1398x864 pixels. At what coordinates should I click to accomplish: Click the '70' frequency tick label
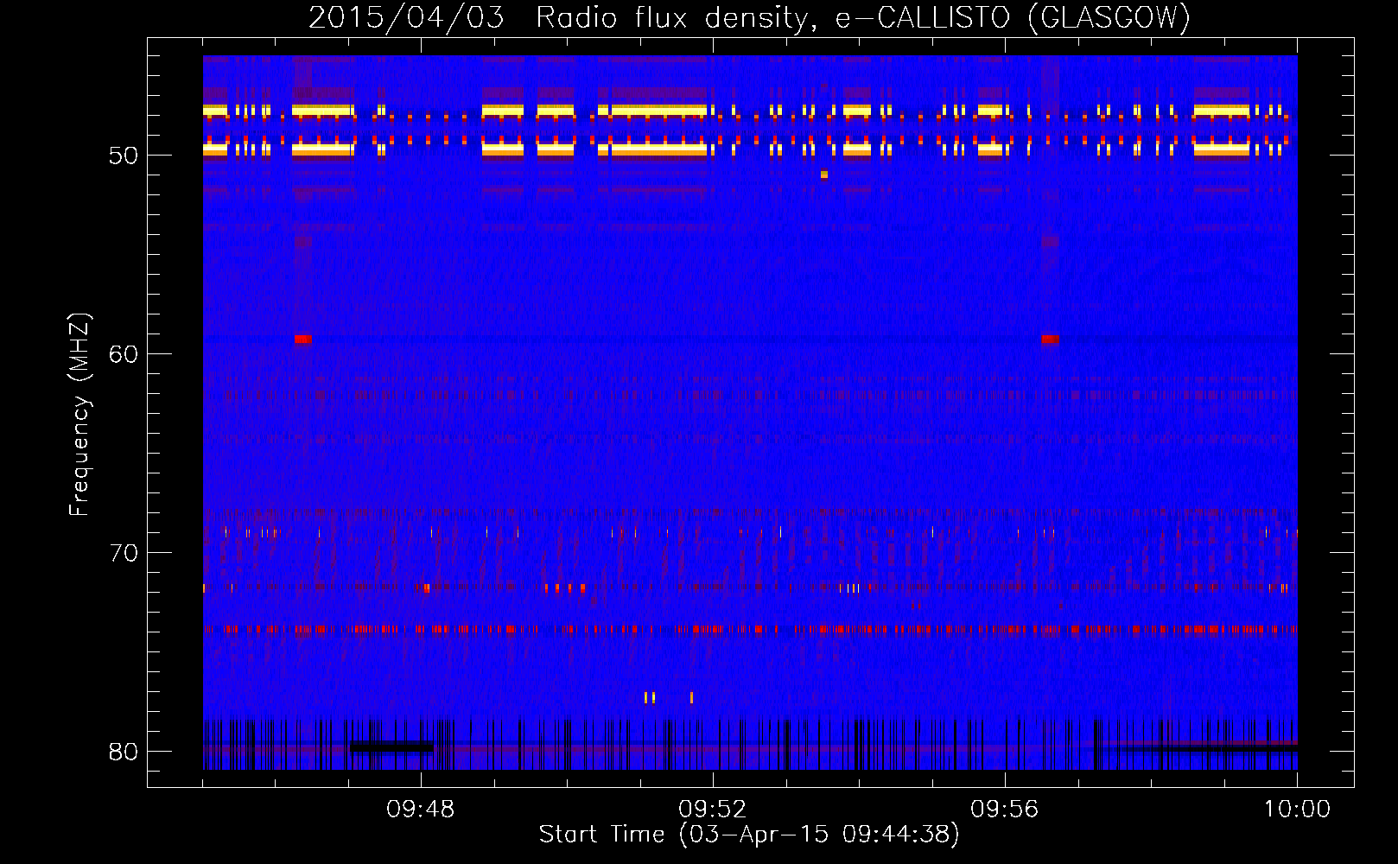[124, 553]
